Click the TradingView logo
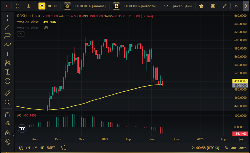250x153 pixels. 22,128
